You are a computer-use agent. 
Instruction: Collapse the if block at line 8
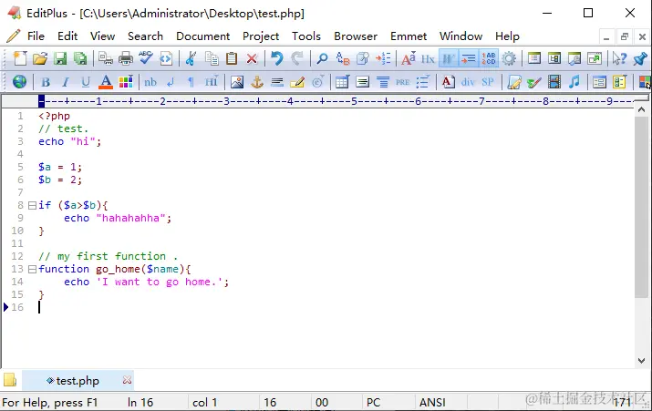(x=32, y=205)
